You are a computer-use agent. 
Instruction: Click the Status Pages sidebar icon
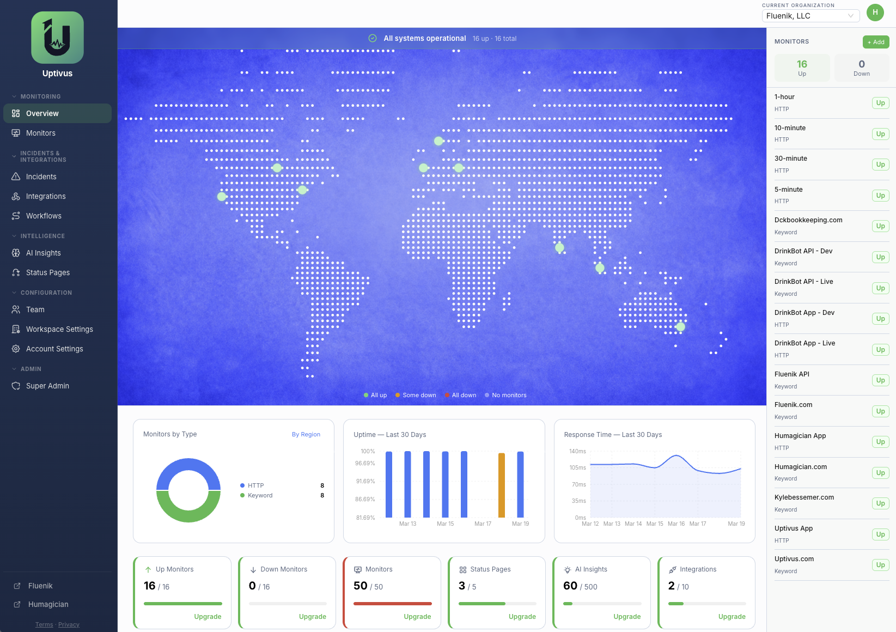pyautogui.click(x=16, y=272)
